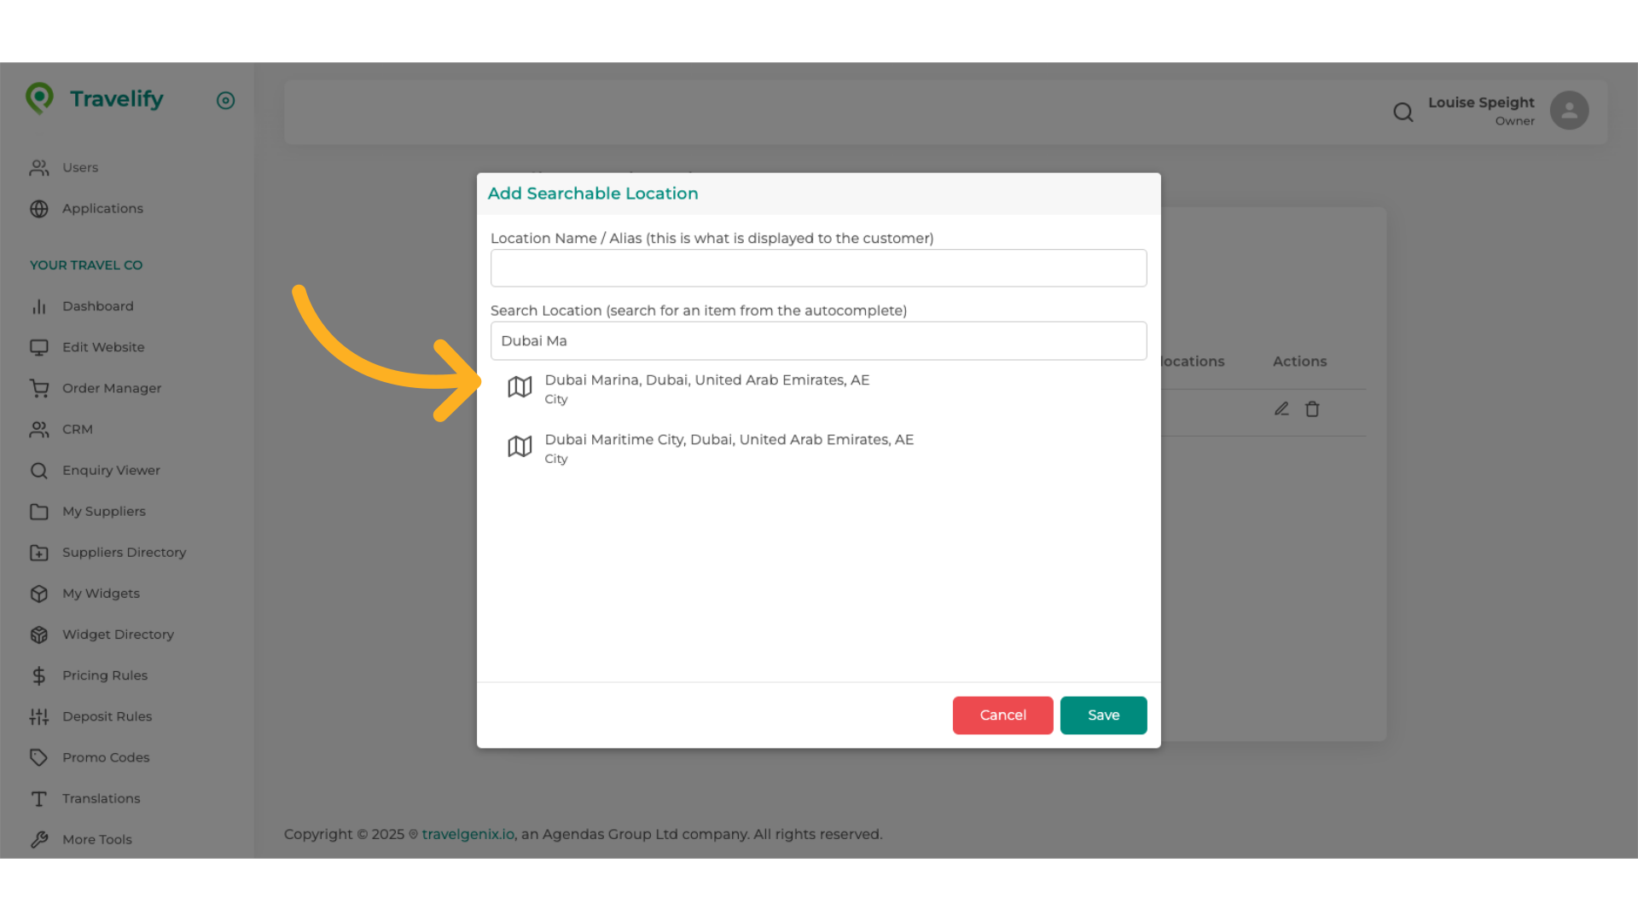Open Widget Directory from sidebar

pos(118,634)
